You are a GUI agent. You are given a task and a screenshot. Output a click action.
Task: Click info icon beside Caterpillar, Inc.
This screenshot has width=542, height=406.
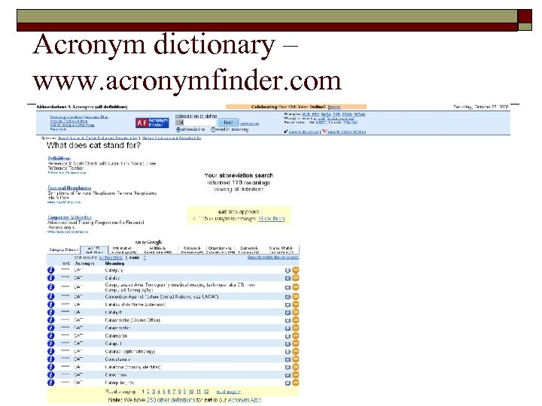[x=51, y=383]
